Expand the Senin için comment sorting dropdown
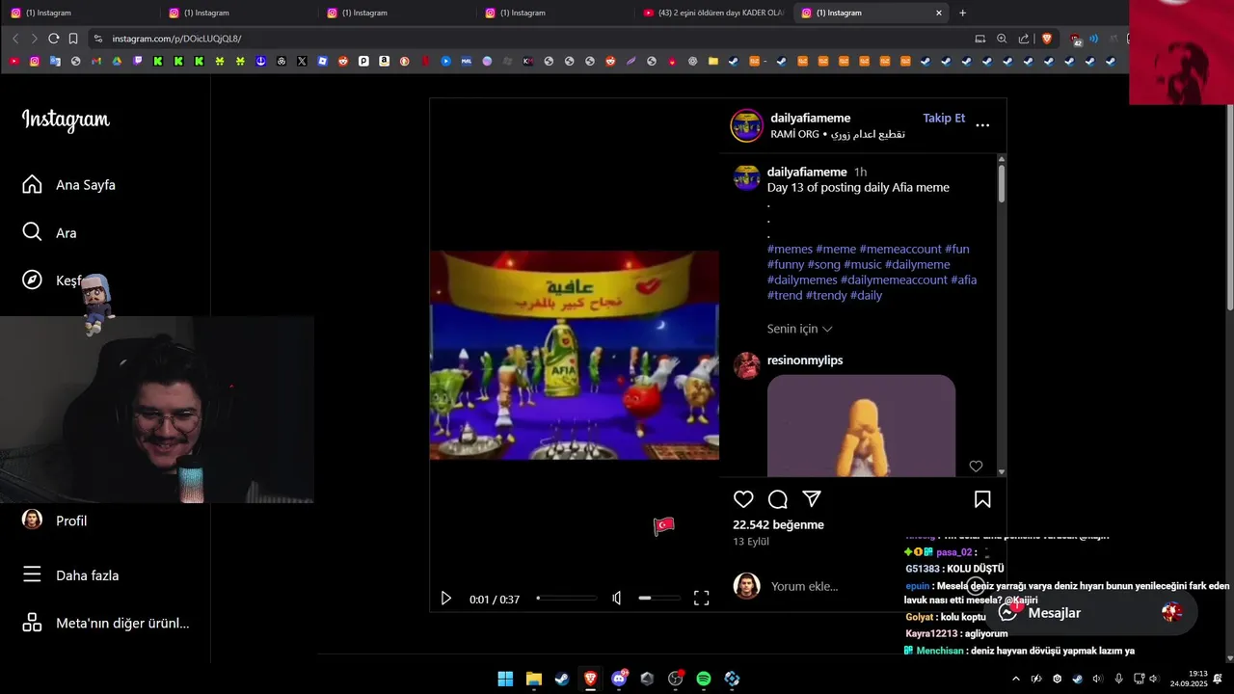 click(799, 329)
